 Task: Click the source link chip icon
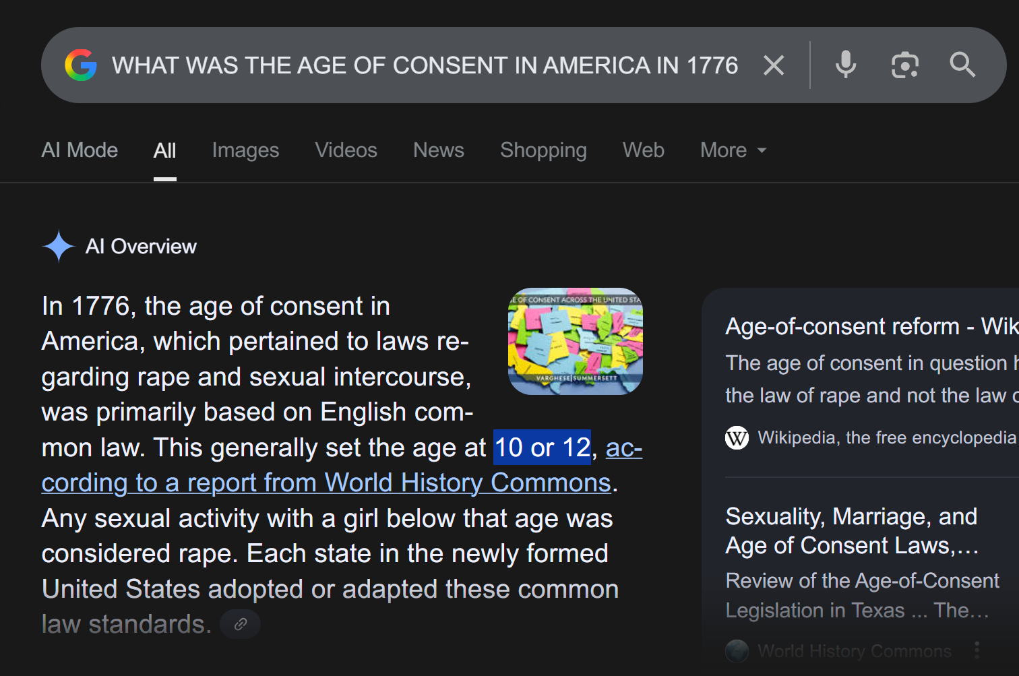(240, 624)
